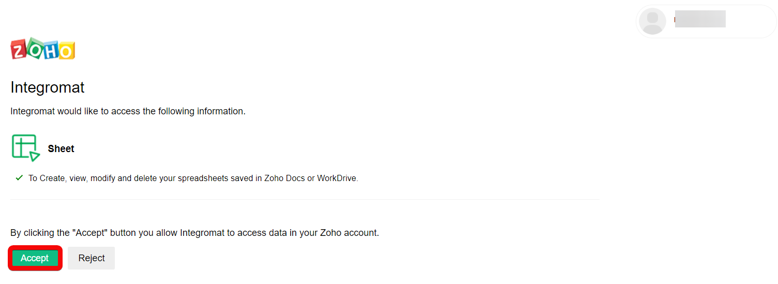Click the blue H tile in Zoho logo
The height and width of the screenshot is (284, 778).
(51, 49)
